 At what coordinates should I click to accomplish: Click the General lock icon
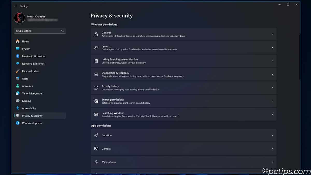[96, 34]
